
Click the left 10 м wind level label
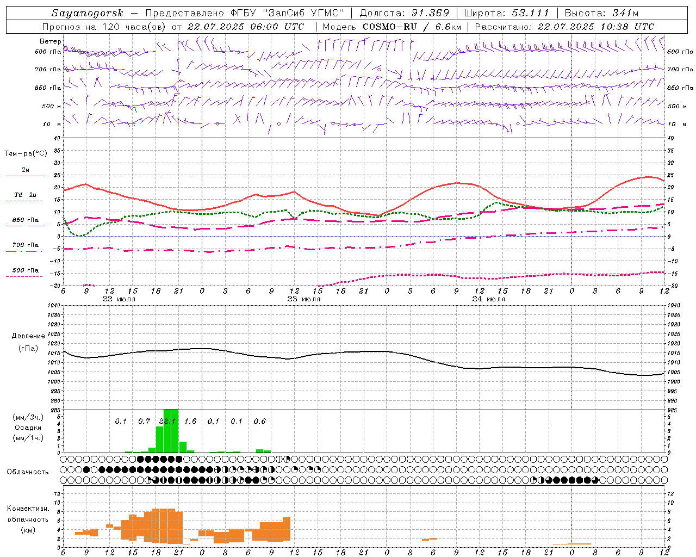[x=52, y=124]
